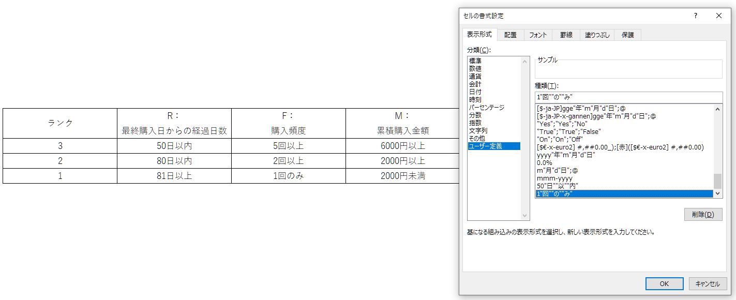Click the キャンセル button
The height and width of the screenshot is (300, 736).
(708, 283)
